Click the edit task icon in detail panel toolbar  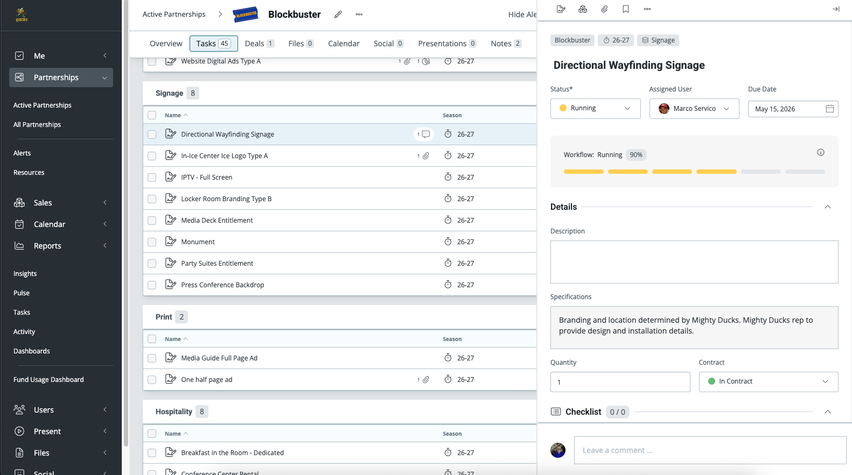coord(561,9)
